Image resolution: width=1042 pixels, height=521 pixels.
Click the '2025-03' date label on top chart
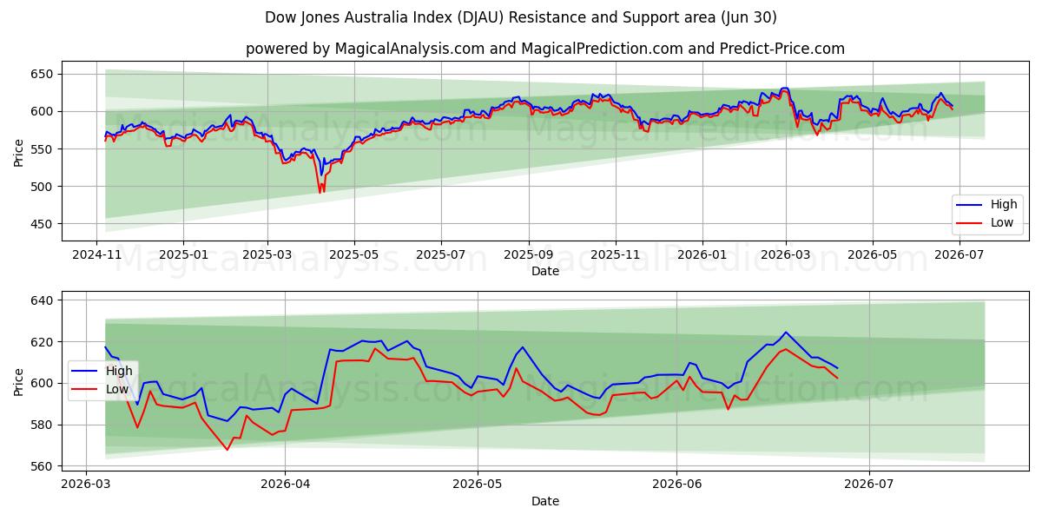[x=267, y=255]
